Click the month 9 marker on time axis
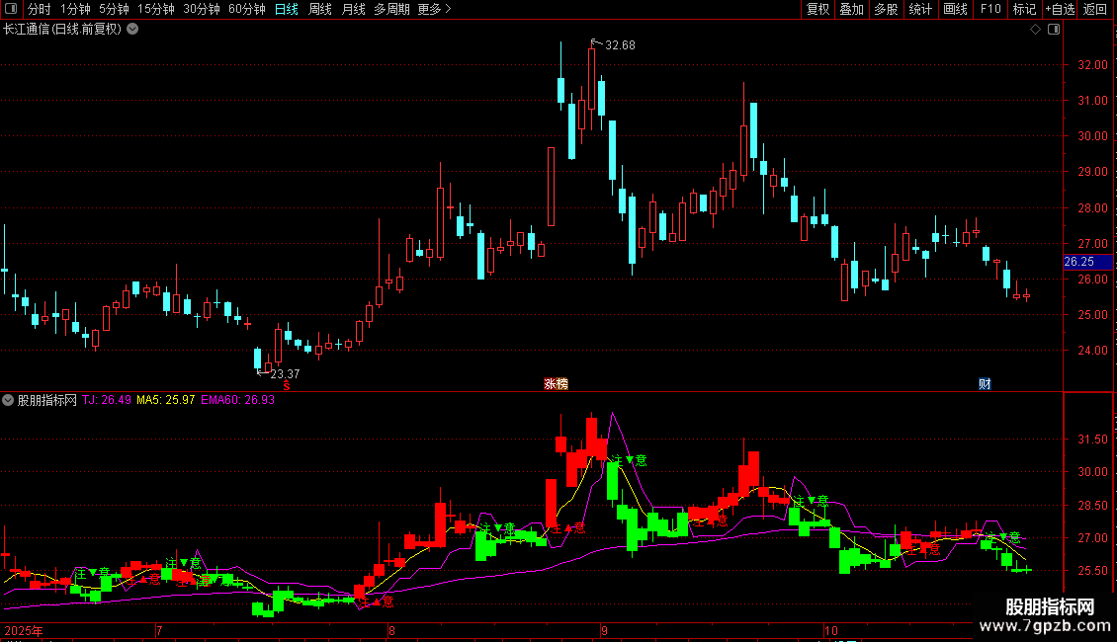The image size is (1117, 642). [x=604, y=630]
